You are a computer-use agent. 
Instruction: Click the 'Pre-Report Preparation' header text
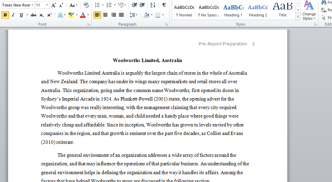[223, 44]
